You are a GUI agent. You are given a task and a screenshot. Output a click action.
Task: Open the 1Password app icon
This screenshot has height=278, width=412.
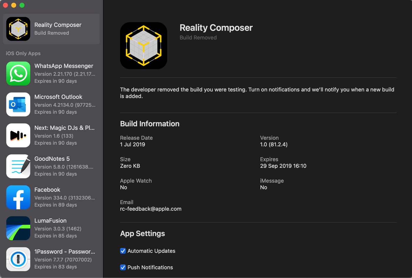tap(18, 259)
